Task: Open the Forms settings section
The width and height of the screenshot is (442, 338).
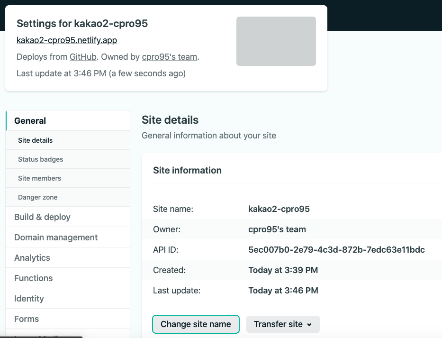Action: click(68, 319)
